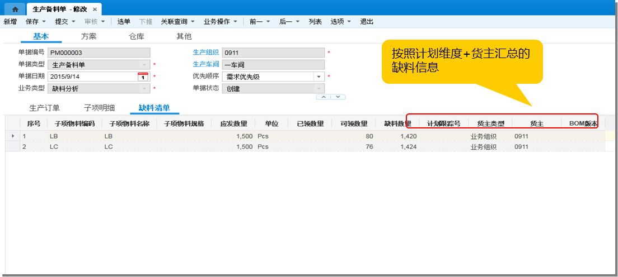The height and width of the screenshot is (277, 618).
Task: Click the 退出 button
Action: click(367, 22)
